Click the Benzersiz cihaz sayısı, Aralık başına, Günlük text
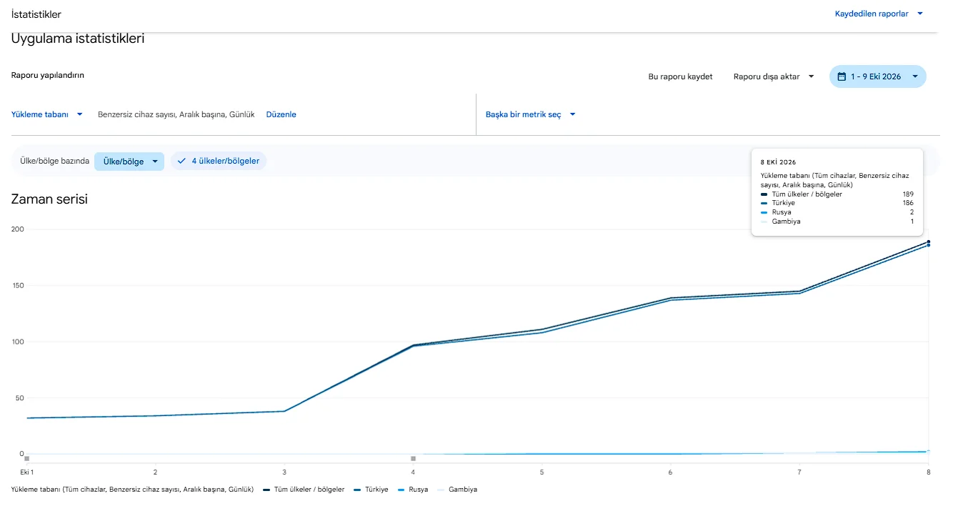 176,114
